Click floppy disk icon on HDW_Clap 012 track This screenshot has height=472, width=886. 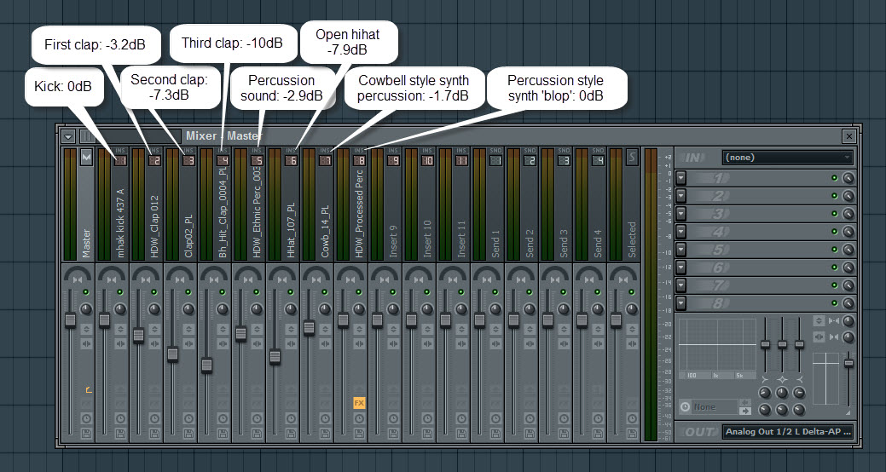coord(154,434)
